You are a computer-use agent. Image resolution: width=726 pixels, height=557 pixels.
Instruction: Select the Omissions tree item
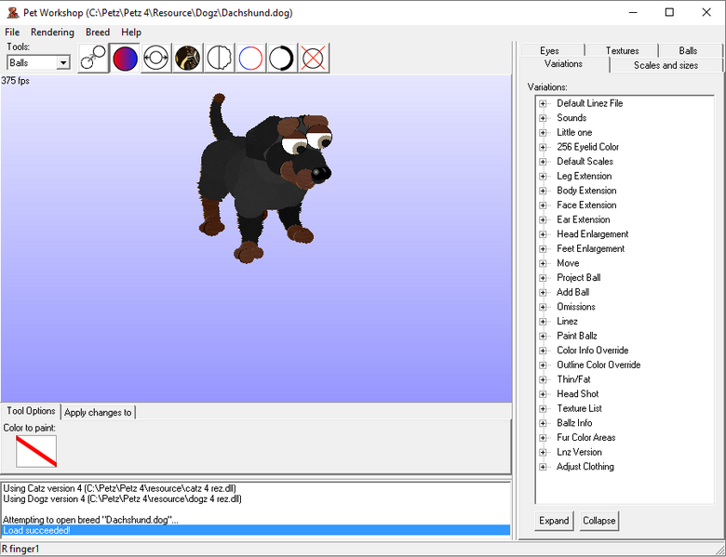point(576,307)
